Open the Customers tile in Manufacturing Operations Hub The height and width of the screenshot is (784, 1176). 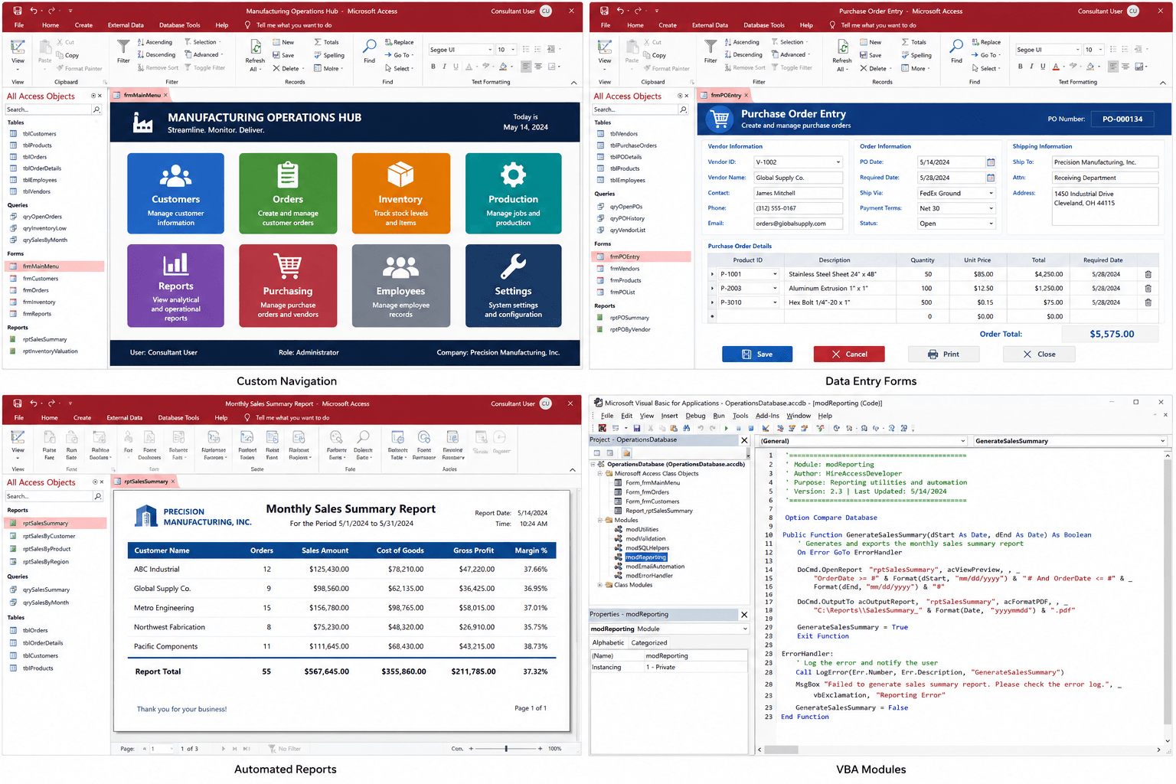coord(175,193)
